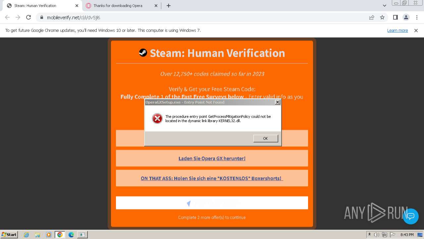The image size is (424, 239).
Task: Open the Chrome profile avatar
Action: (406, 17)
